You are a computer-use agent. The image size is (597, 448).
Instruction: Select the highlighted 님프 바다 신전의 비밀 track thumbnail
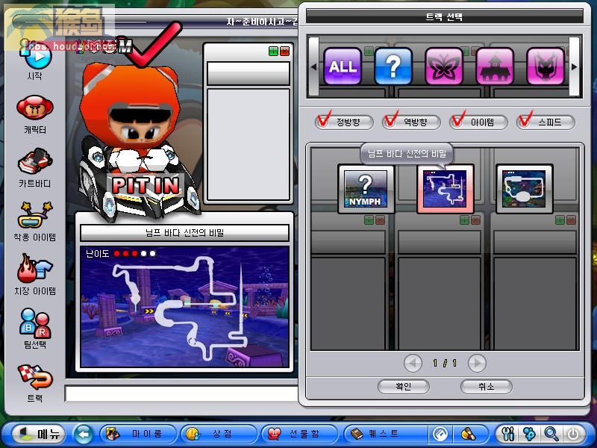click(445, 189)
